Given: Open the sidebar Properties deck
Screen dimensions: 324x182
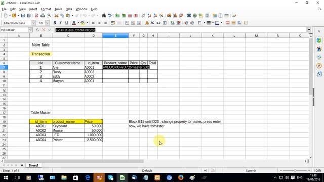Looking at the screenshot, I should (319, 40).
